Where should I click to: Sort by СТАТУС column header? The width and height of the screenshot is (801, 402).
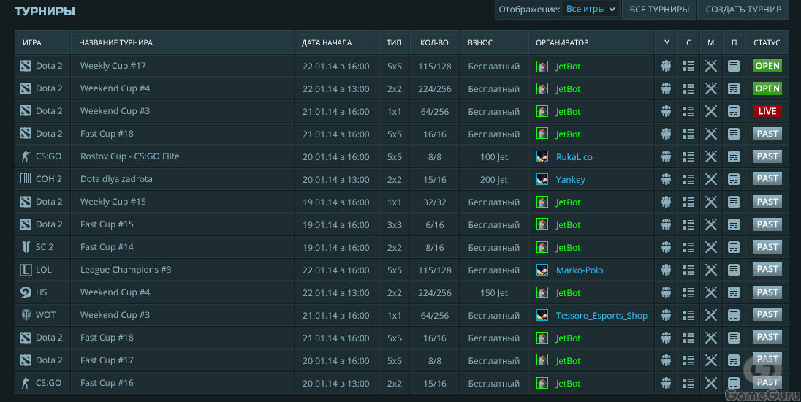(x=766, y=43)
